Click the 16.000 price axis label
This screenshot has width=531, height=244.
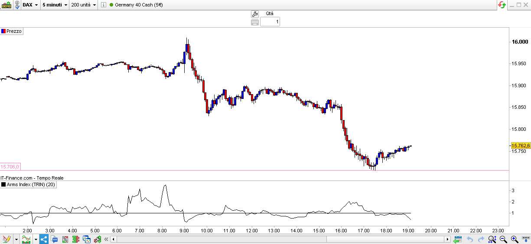pos(520,42)
